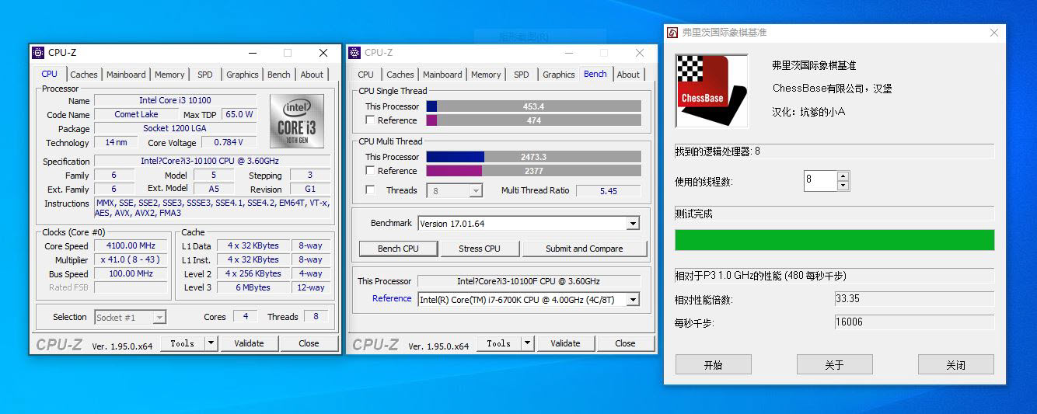Open Mainboard tab in Bench CPU-Z window
The width and height of the screenshot is (1037, 414).
coord(442,75)
